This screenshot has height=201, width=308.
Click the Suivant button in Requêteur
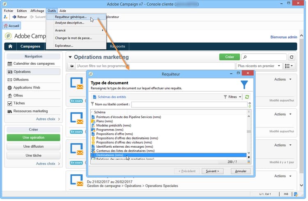[212, 171]
